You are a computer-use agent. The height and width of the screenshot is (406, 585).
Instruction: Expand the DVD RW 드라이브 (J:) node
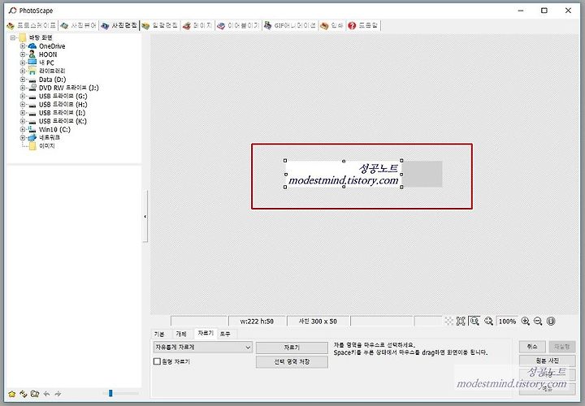[x=23, y=88]
